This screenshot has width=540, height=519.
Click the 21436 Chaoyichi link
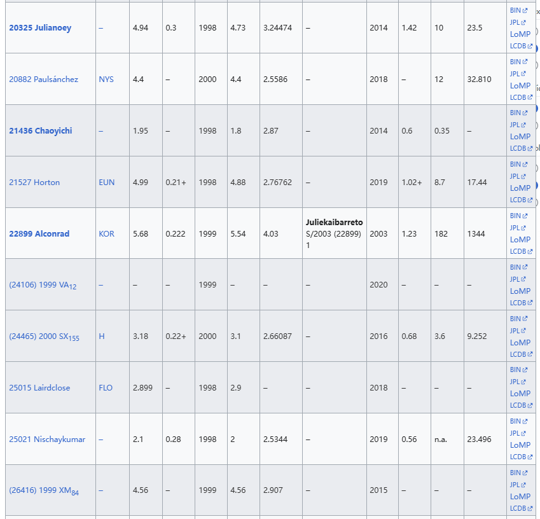(x=40, y=131)
